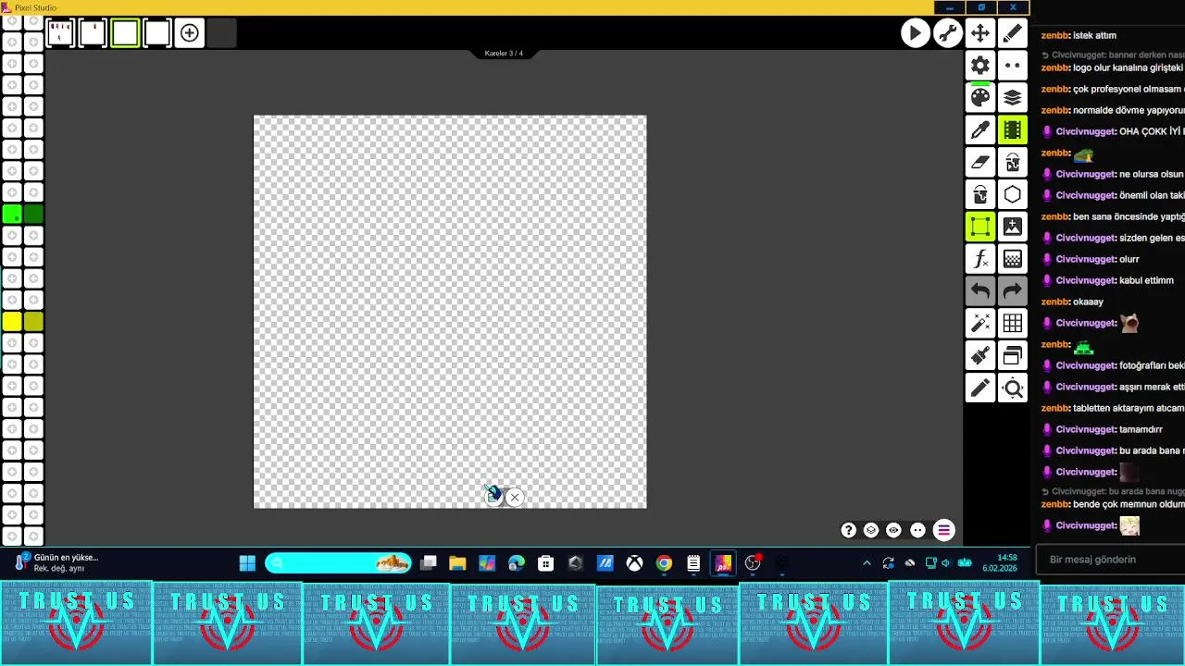Open Google Chrome from the taskbar

tap(664, 563)
